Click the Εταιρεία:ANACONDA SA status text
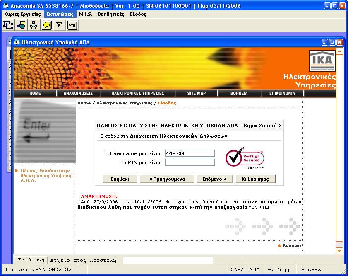The width and height of the screenshot is (348, 276). 38,269
